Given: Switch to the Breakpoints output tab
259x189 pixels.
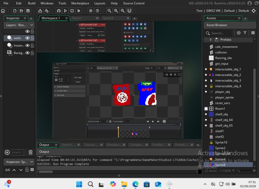Looking at the screenshot, I should click(116, 145).
